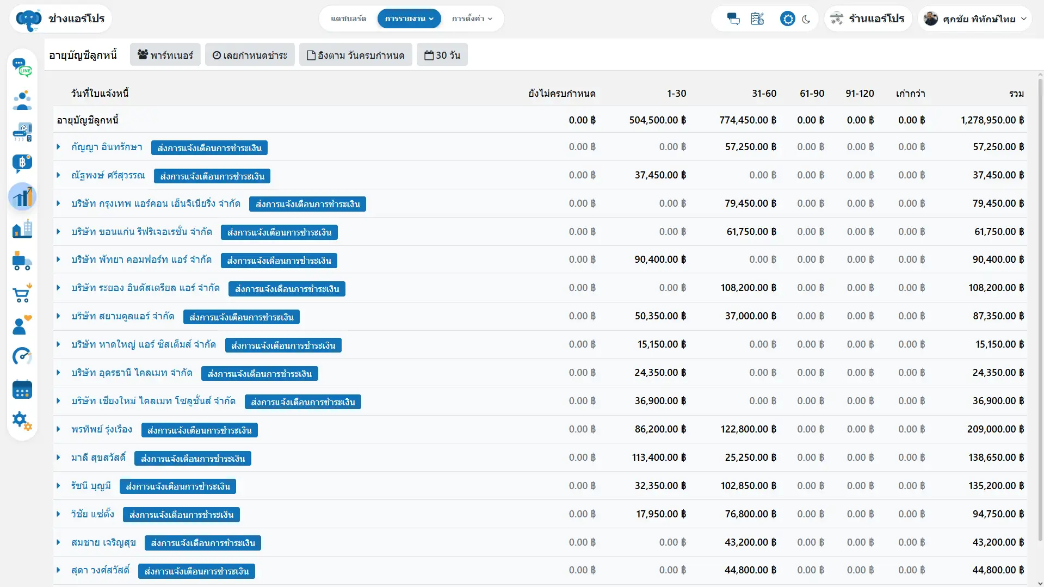This screenshot has height=587, width=1044.
Task: Open the checklist notes icon in header
Action: tap(757, 19)
